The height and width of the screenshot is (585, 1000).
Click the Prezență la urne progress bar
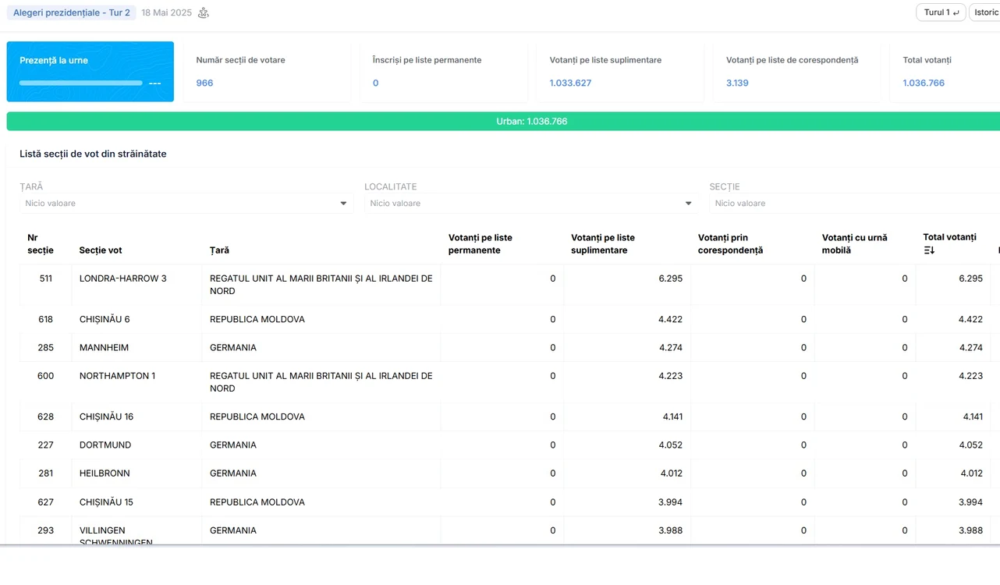click(81, 83)
